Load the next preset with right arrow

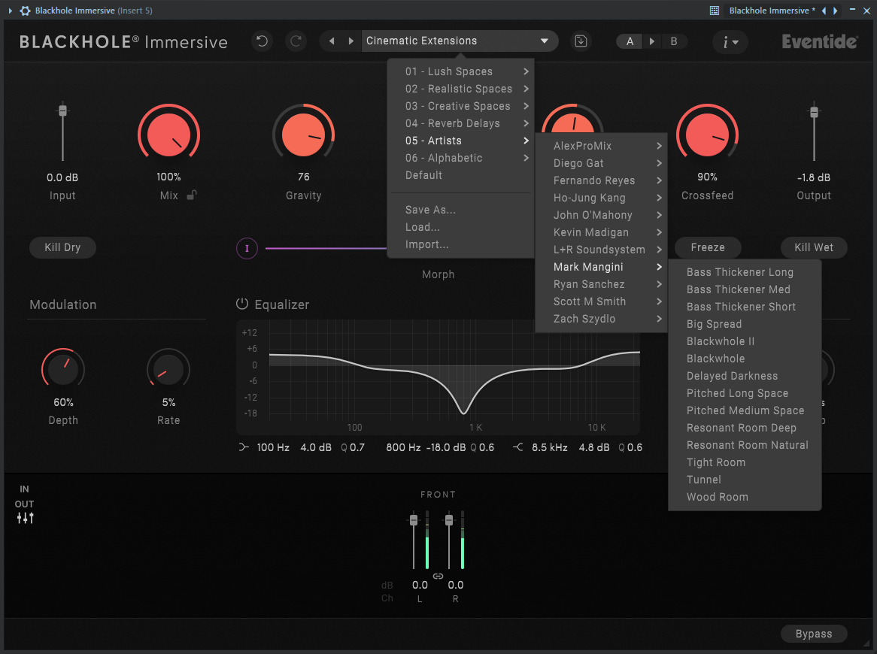(350, 41)
